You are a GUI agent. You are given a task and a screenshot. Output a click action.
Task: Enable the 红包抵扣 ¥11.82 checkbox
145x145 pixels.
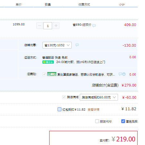(x=59, y=109)
